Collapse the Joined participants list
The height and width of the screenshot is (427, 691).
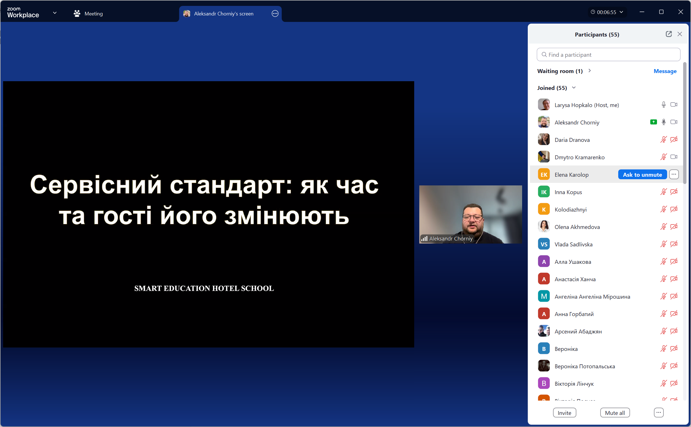tap(574, 88)
